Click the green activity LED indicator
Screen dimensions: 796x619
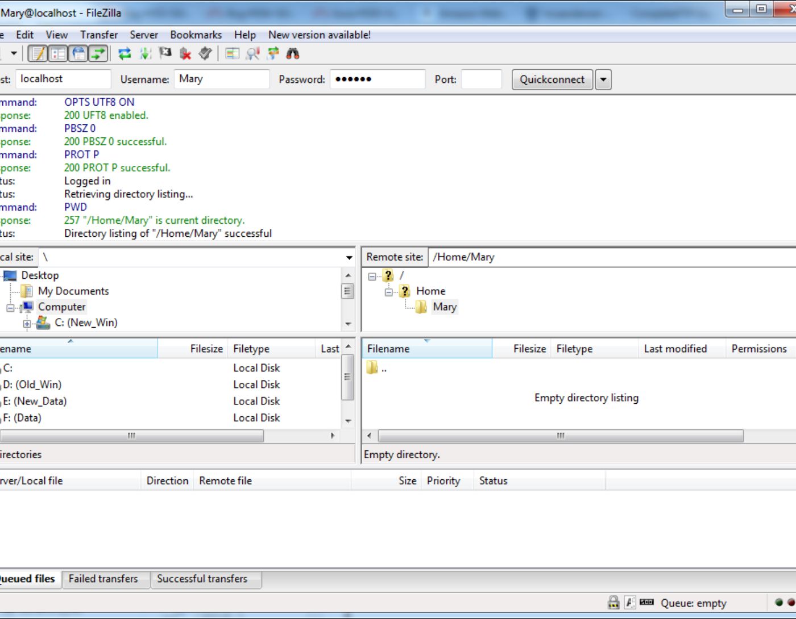point(779,603)
